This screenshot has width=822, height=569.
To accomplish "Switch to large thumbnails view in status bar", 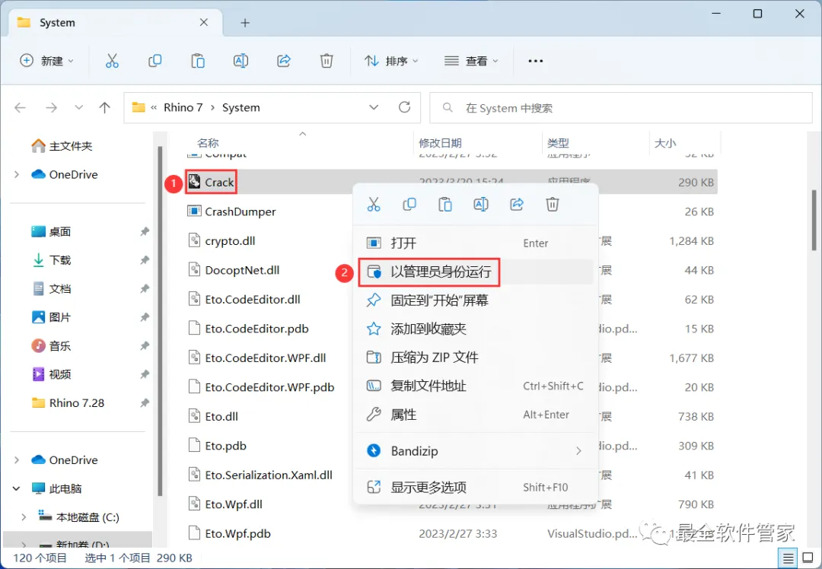I will click(808, 558).
